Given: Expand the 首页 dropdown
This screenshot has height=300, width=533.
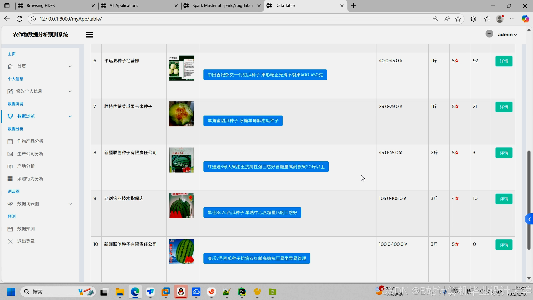Looking at the screenshot, I should 70,66.
